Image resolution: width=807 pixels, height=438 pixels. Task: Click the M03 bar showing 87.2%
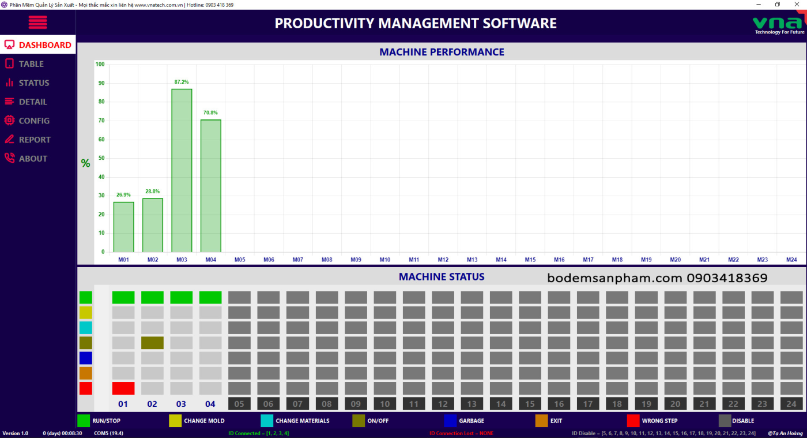[x=182, y=170]
